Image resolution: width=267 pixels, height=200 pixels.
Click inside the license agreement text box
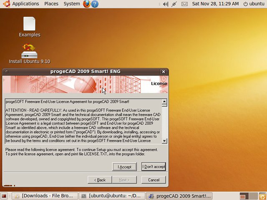pos(83,121)
